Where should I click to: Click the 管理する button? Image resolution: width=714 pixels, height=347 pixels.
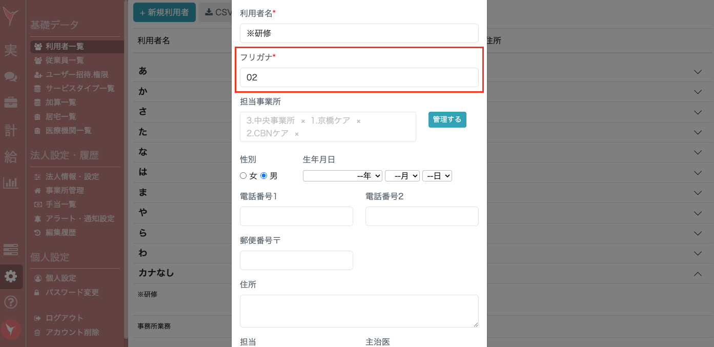pyautogui.click(x=447, y=119)
